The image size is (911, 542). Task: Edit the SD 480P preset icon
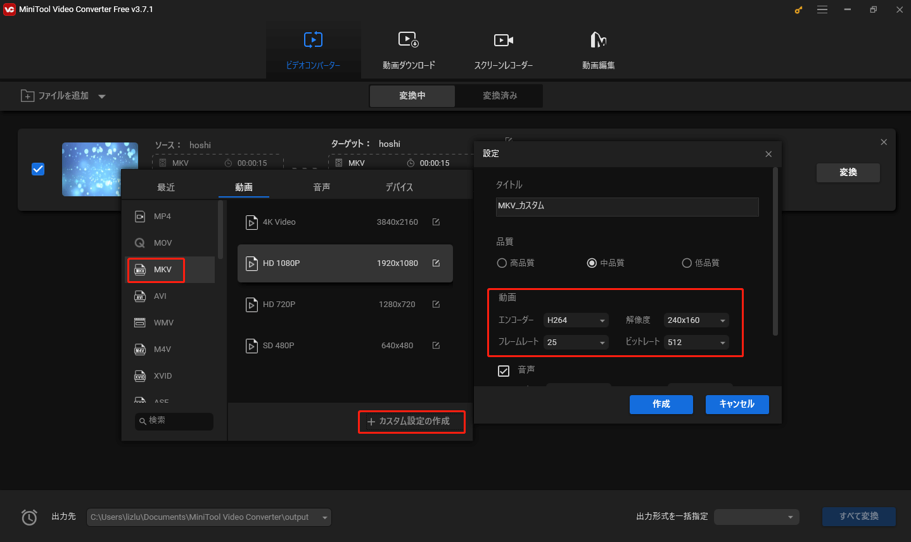tap(436, 346)
